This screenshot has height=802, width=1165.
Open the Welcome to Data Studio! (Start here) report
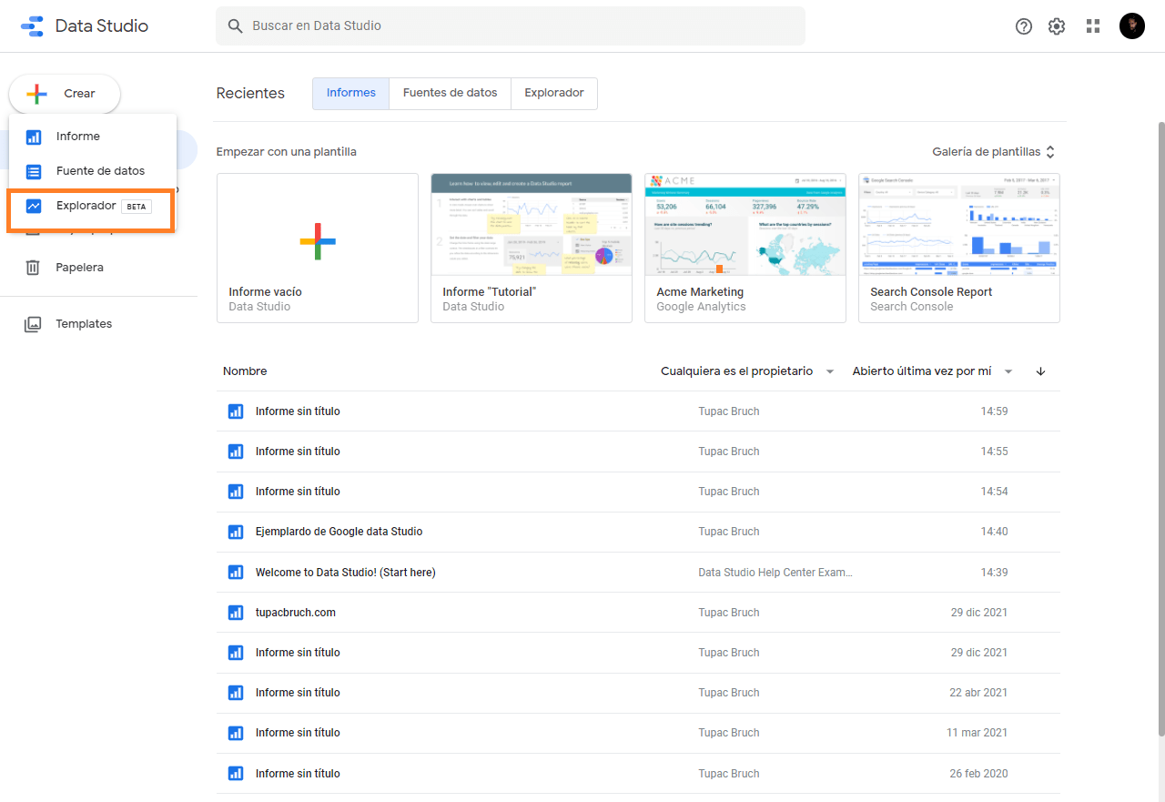(346, 573)
